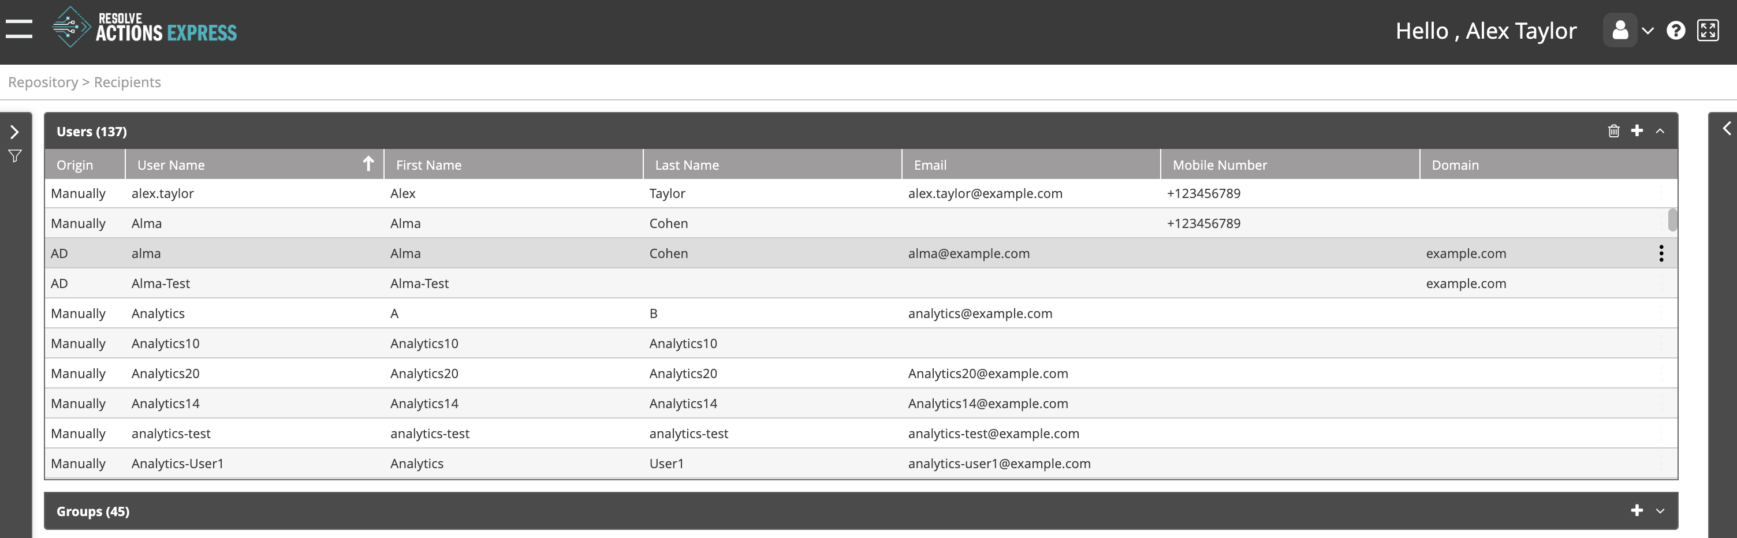Click analytics-user1@example.com email cell
Viewport: 1737px width, 538px height.
coord(998,463)
